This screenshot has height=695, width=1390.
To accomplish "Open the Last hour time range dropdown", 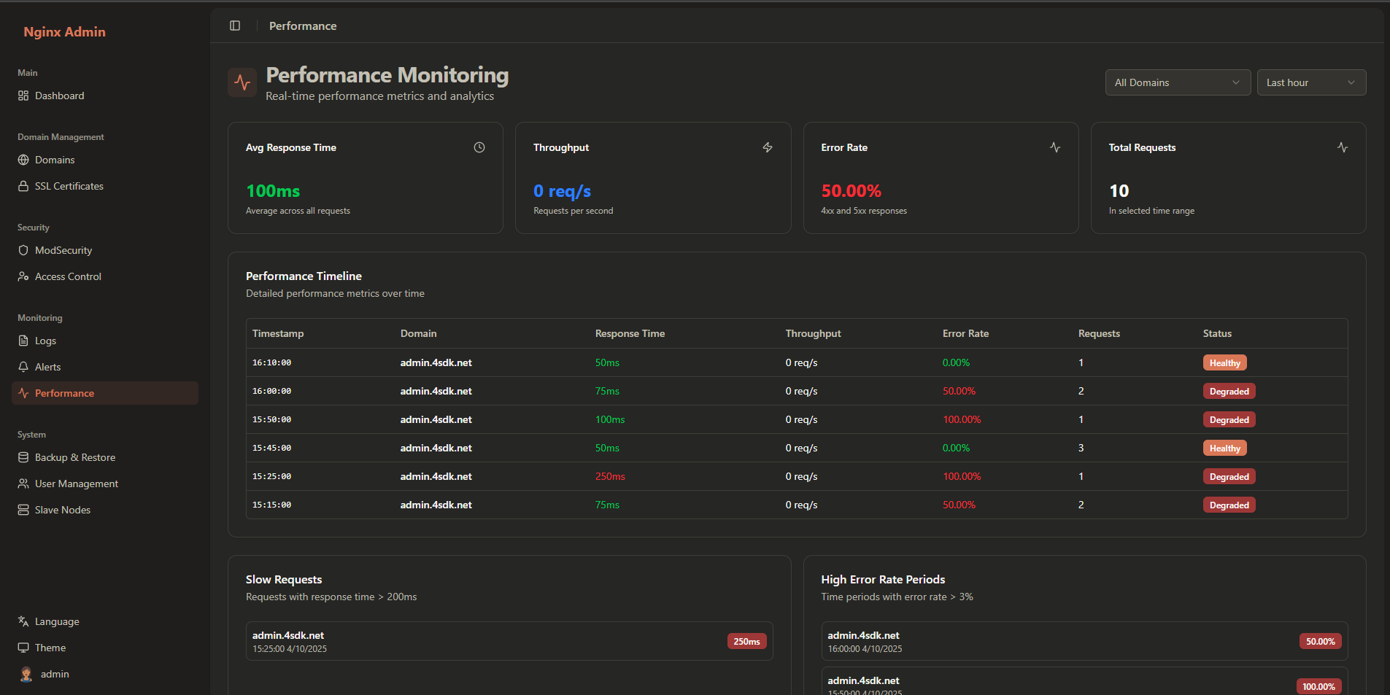I will click(1310, 82).
